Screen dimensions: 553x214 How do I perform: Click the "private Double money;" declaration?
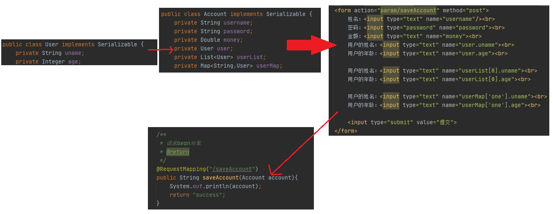click(x=208, y=40)
